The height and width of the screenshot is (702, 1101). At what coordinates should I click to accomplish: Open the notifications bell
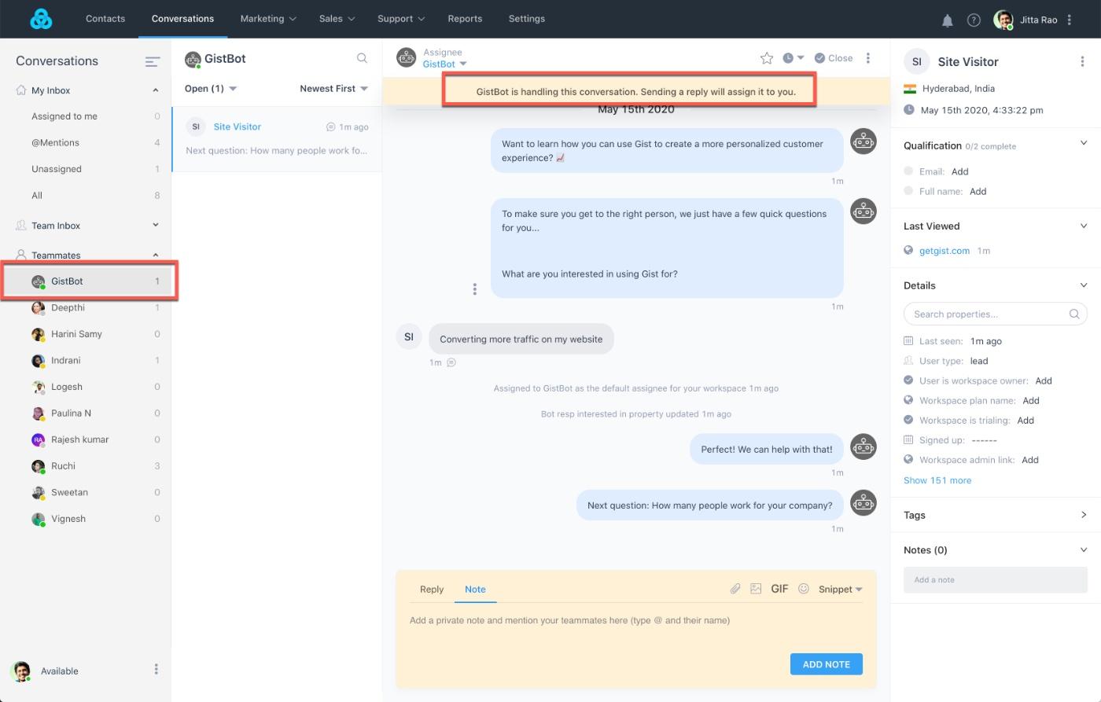948,20
